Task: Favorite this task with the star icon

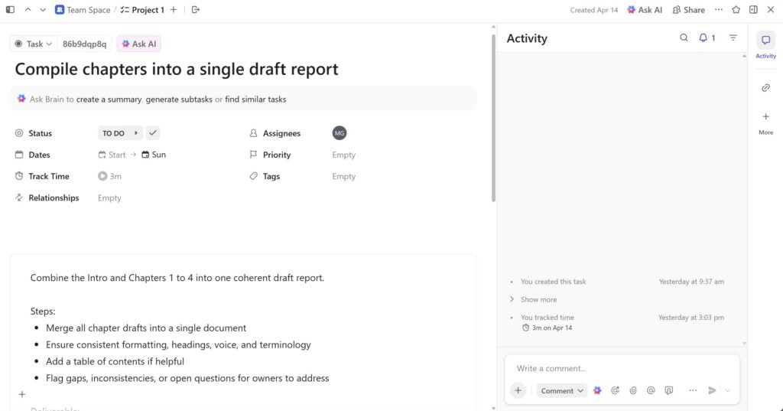Action: click(736, 9)
